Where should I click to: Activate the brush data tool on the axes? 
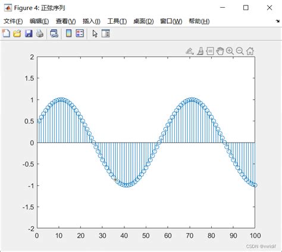200,51
